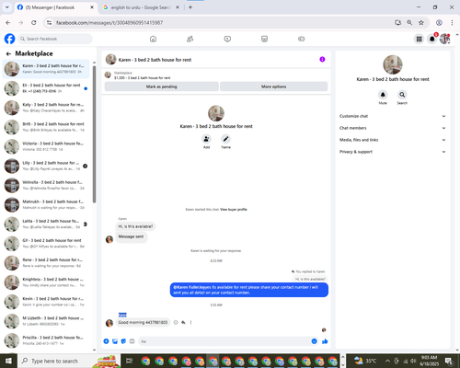Attach a photo file in composer
Viewport: 460px width, 368px height.
[x=115, y=341]
